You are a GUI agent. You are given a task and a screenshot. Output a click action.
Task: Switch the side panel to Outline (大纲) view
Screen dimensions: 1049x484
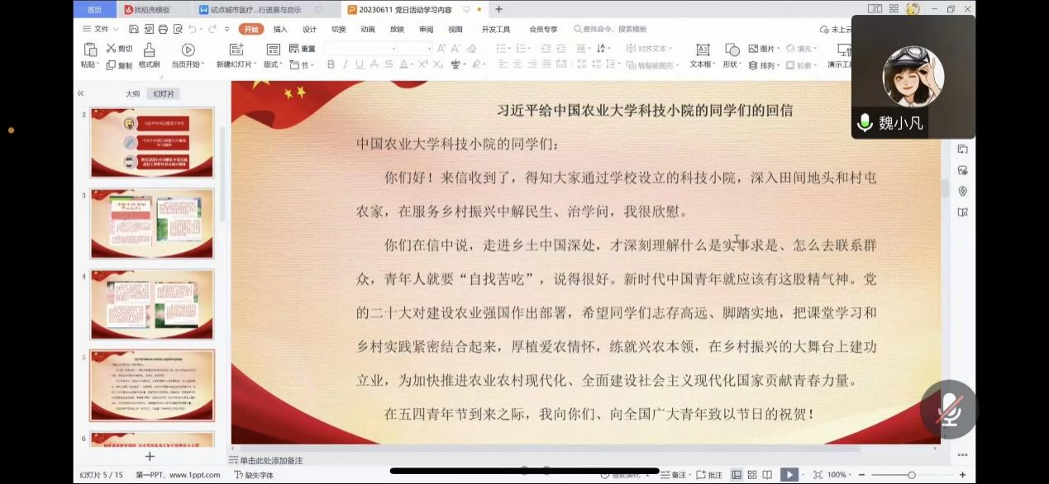[x=132, y=94]
